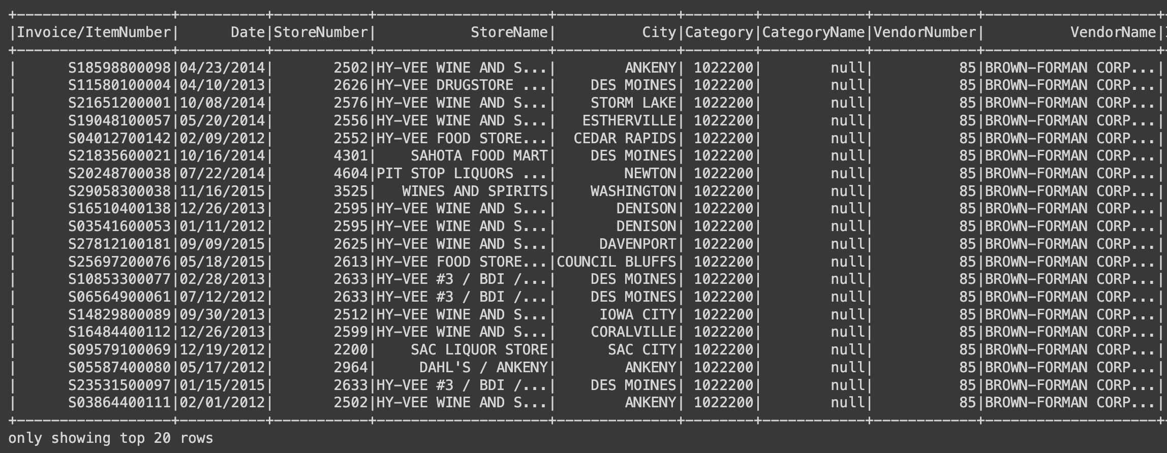Click the date 09/09/2015
Viewport: 1167px width, 453px height.
click(223, 244)
